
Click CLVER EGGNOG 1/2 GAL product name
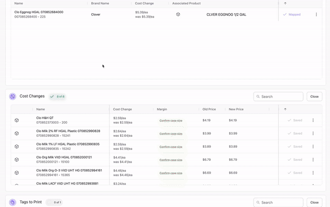[x=226, y=14]
